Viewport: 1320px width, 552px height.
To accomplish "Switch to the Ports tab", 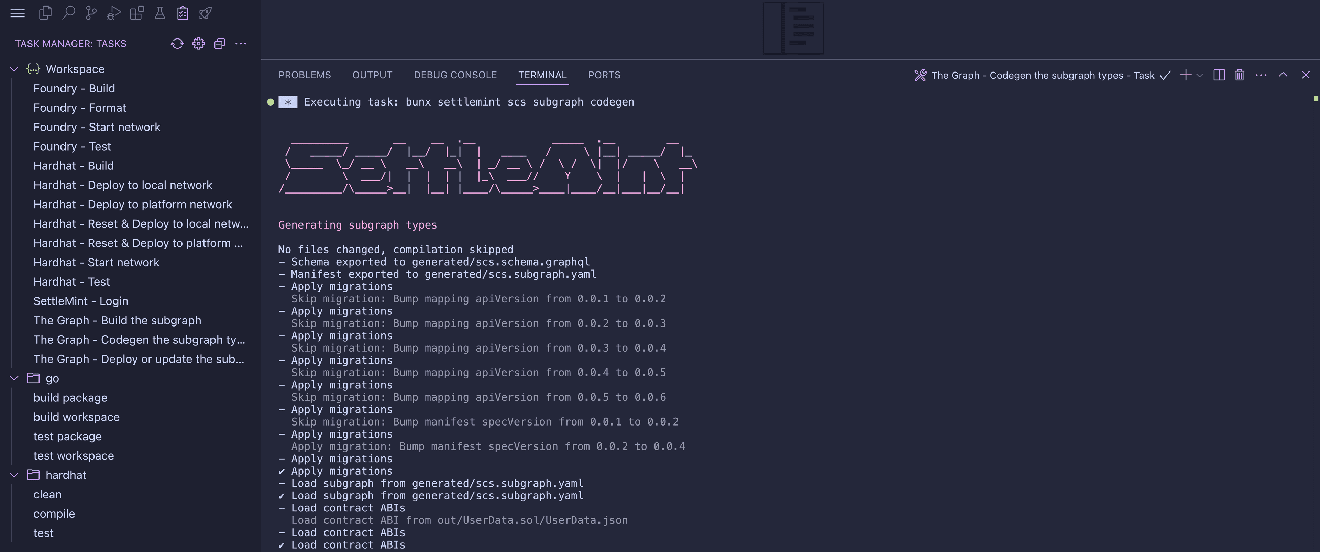I will (604, 75).
